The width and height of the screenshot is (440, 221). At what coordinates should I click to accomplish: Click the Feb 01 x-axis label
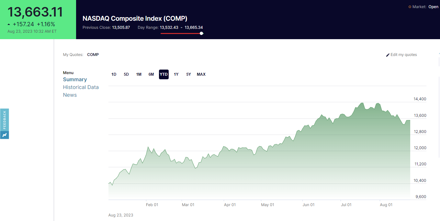click(x=152, y=205)
